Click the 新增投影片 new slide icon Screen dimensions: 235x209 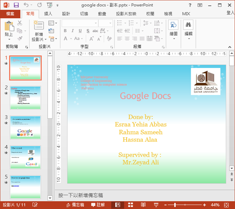tap(39, 25)
